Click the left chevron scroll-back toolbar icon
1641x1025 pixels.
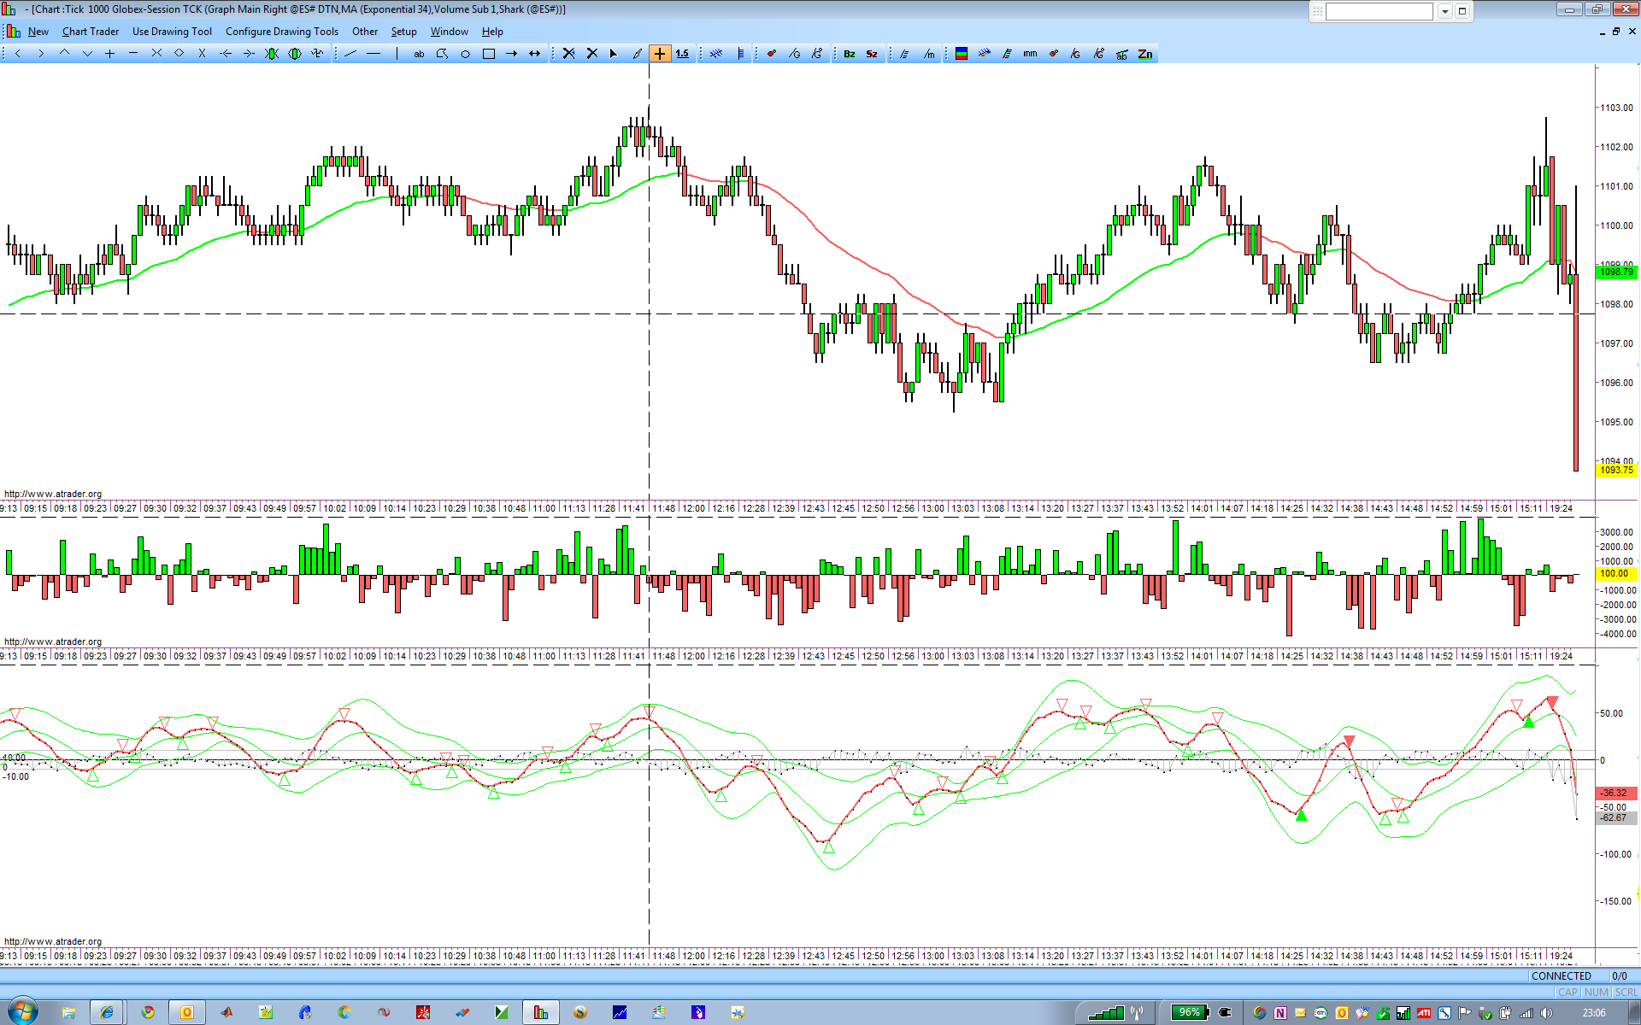point(18,54)
